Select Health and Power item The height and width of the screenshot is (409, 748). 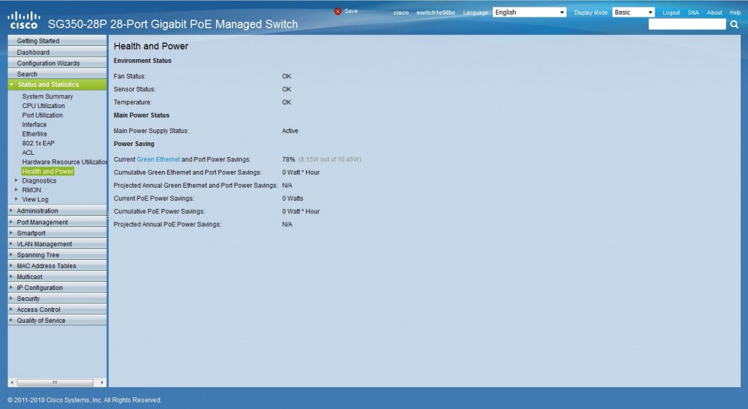coord(47,172)
